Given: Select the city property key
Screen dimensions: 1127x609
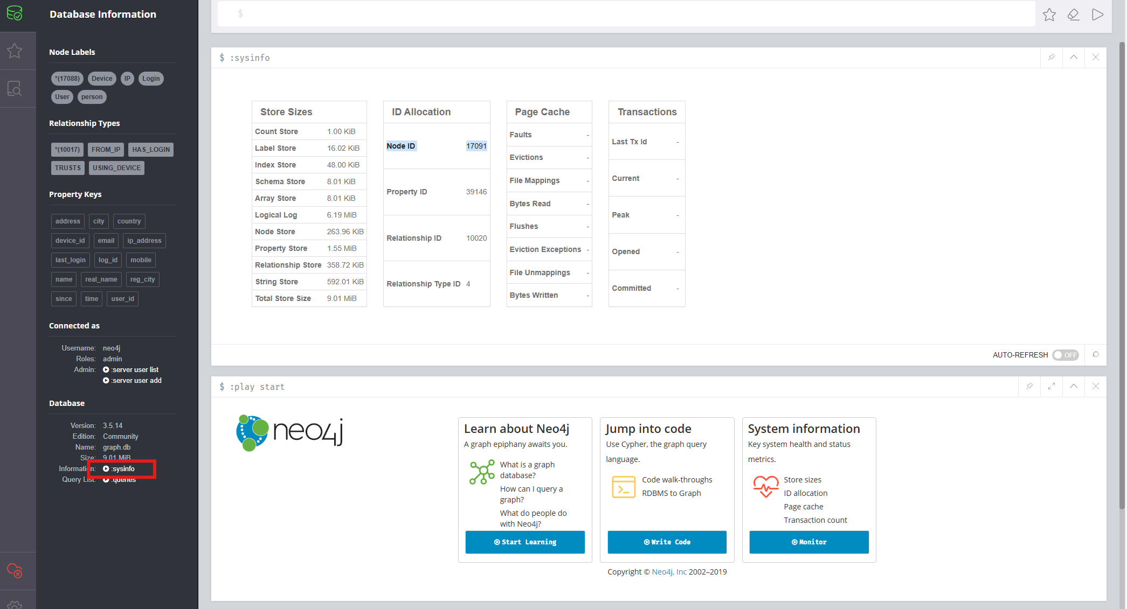Looking at the screenshot, I should [99, 221].
